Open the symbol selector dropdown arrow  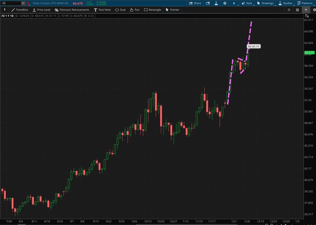23,3
